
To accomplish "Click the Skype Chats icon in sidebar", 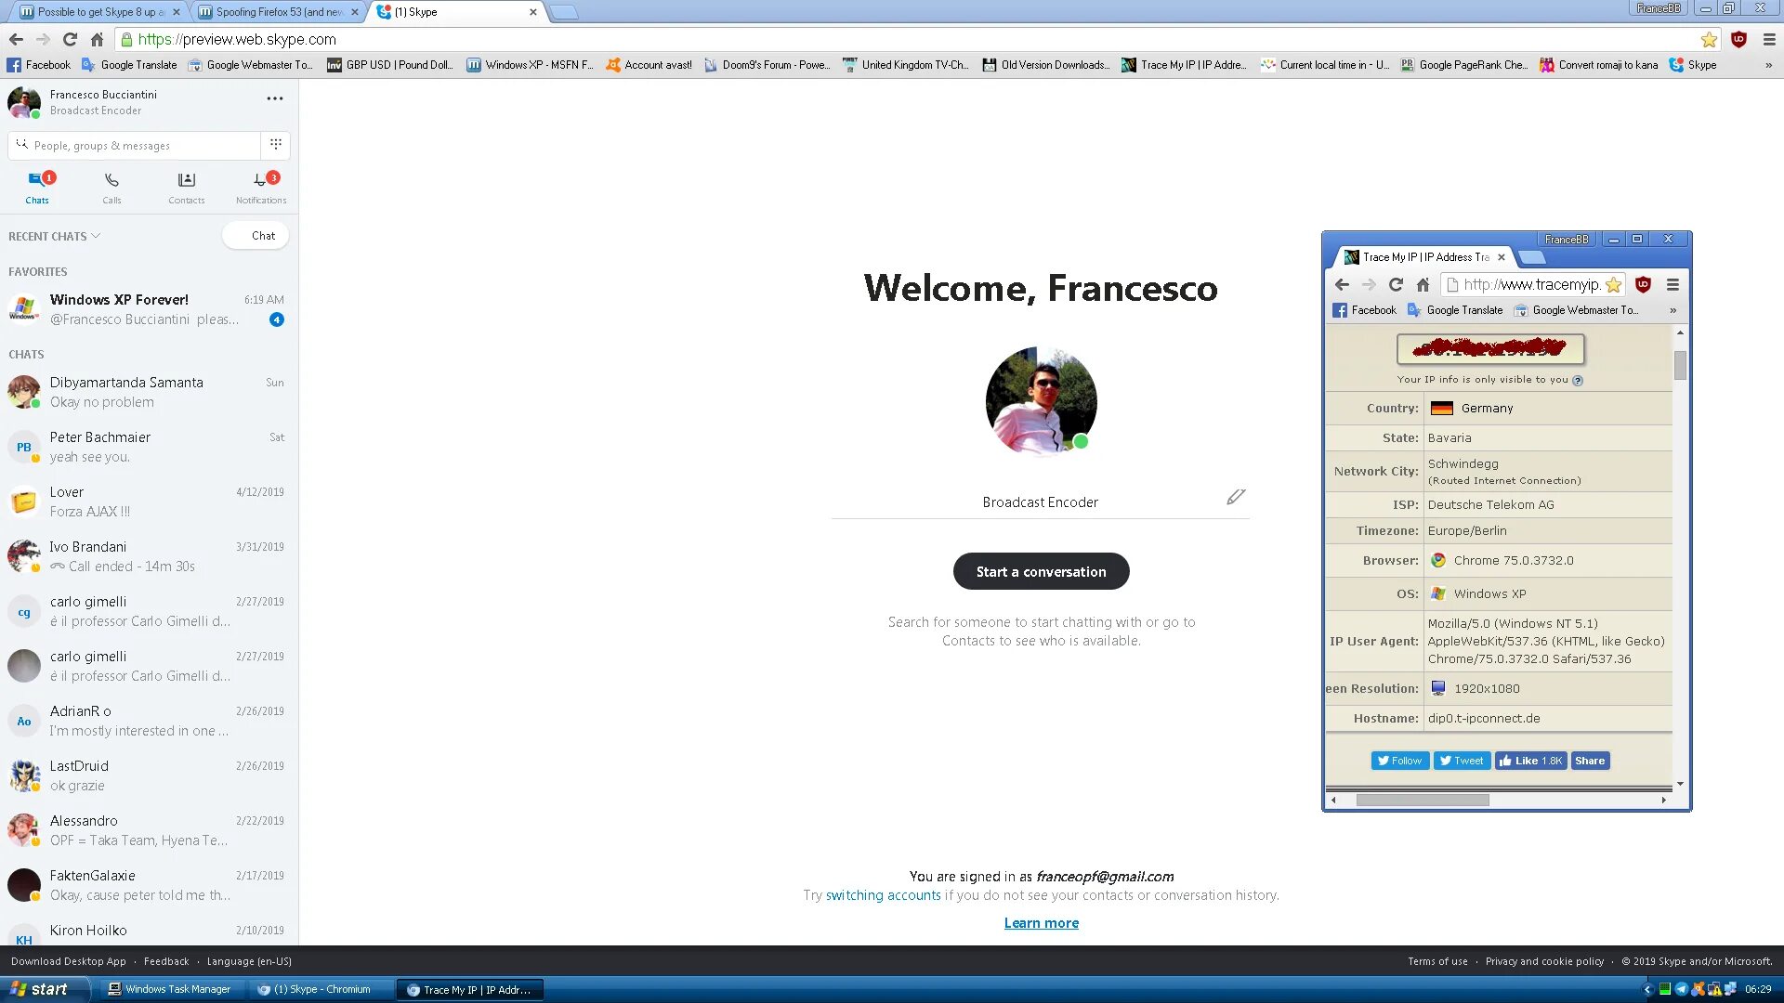I will [35, 186].
